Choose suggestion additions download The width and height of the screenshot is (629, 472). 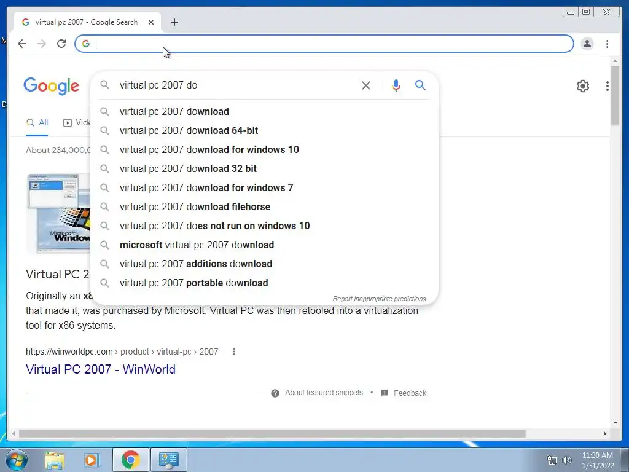(265, 264)
